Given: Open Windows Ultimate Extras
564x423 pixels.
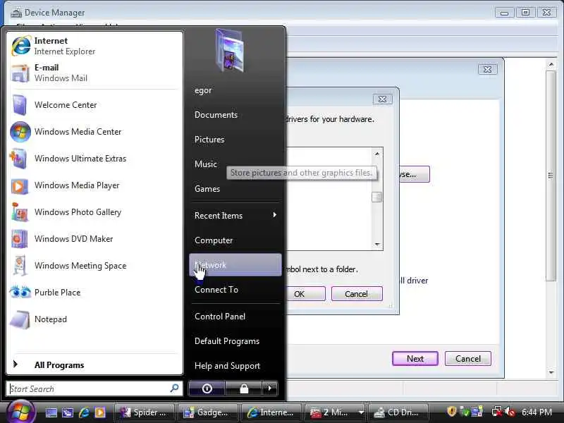Looking at the screenshot, I should tap(94, 158).
